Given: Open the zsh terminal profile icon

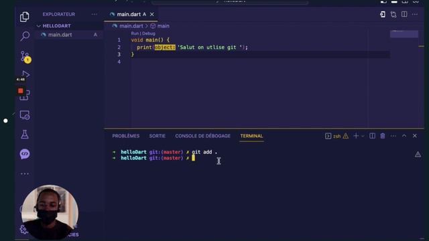Looking at the screenshot, I should 328,136.
